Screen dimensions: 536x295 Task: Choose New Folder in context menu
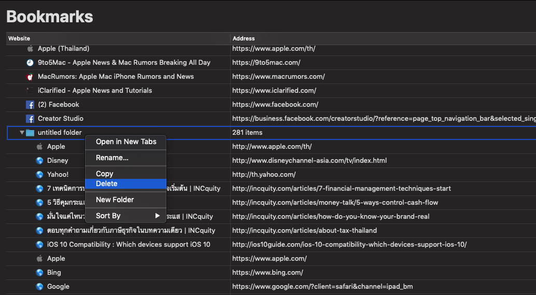[115, 200]
